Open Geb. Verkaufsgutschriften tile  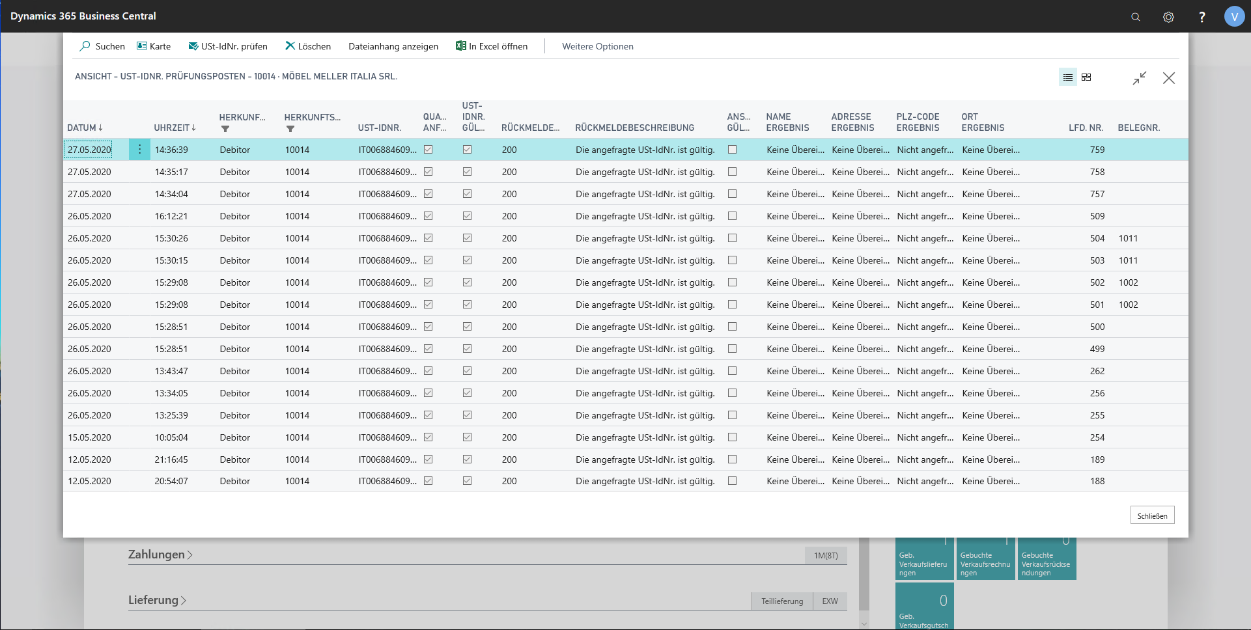(924, 607)
